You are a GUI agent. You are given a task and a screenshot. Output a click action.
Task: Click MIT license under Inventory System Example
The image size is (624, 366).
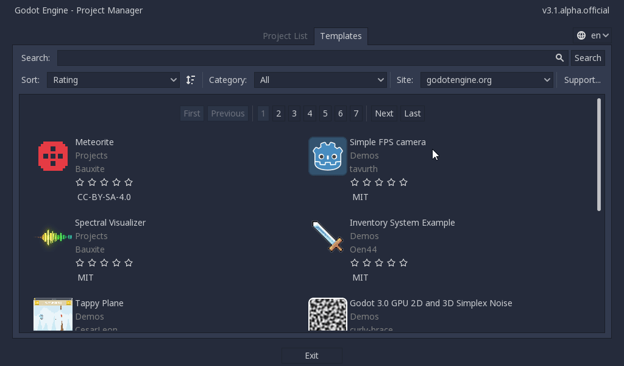tap(360, 278)
